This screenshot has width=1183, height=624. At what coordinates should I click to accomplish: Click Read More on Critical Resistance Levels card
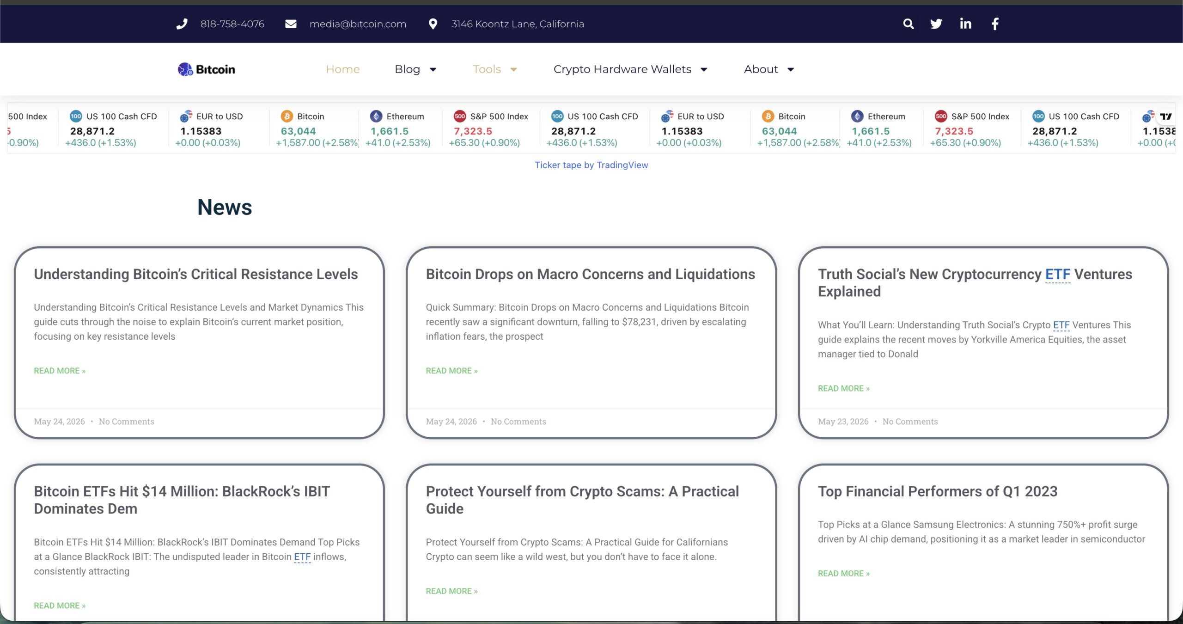pyautogui.click(x=60, y=371)
